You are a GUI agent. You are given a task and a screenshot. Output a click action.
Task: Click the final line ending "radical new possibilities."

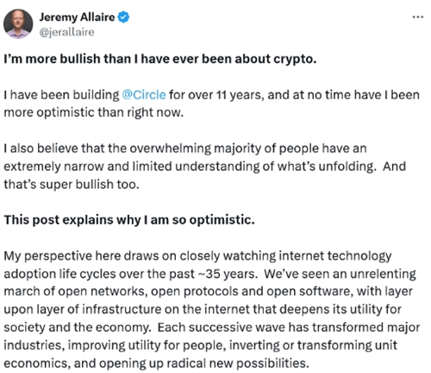pyautogui.click(x=156, y=364)
